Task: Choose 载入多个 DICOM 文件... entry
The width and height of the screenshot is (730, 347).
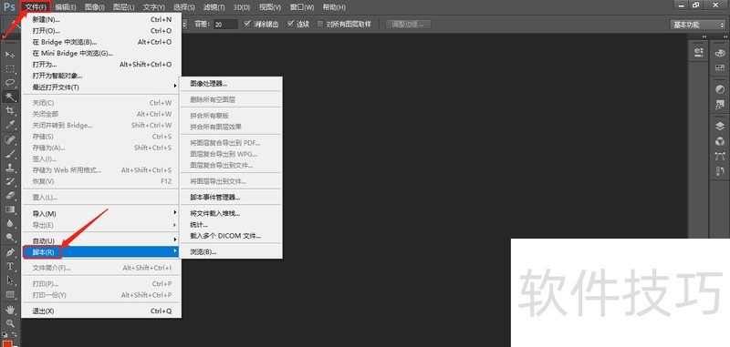Action: point(231,236)
